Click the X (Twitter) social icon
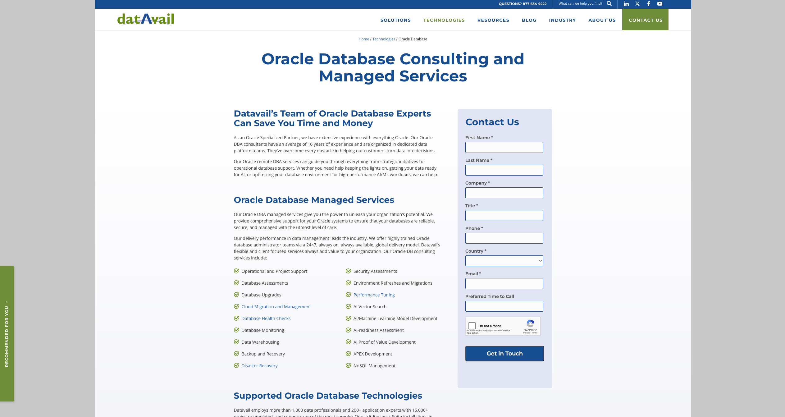 (637, 4)
